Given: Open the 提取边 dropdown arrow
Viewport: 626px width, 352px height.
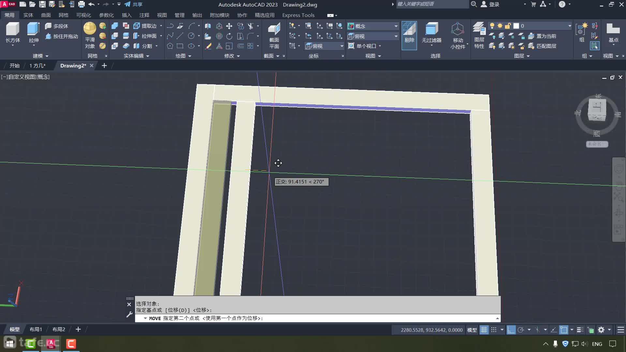Looking at the screenshot, I should click(161, 26).
